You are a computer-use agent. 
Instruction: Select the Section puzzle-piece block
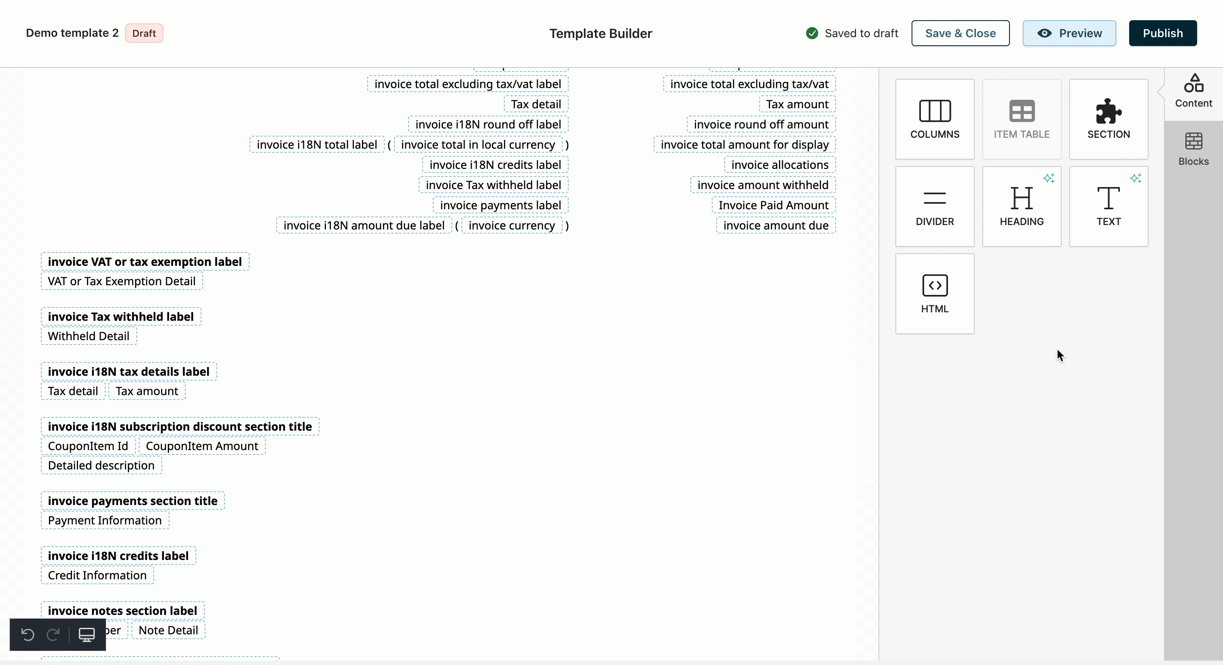click(x=1108, y=119)
